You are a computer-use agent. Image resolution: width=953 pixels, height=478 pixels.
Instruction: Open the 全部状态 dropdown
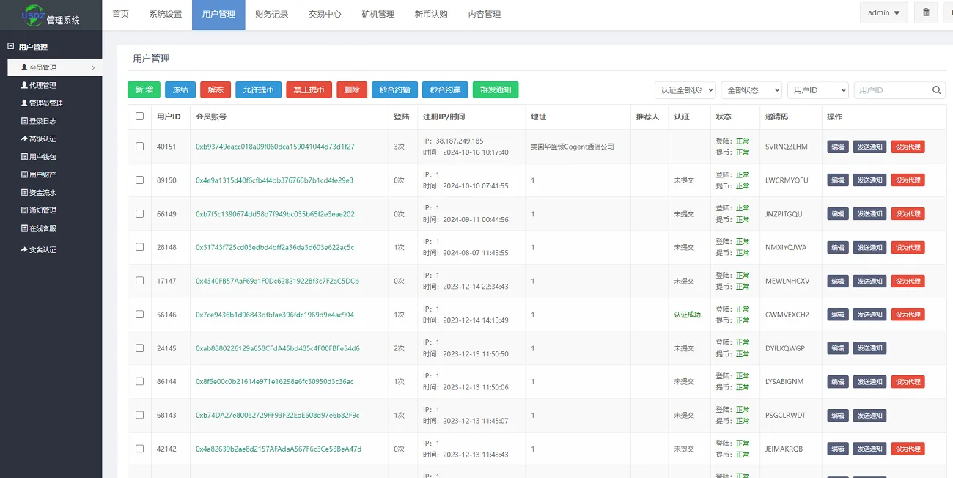(752, 89)
